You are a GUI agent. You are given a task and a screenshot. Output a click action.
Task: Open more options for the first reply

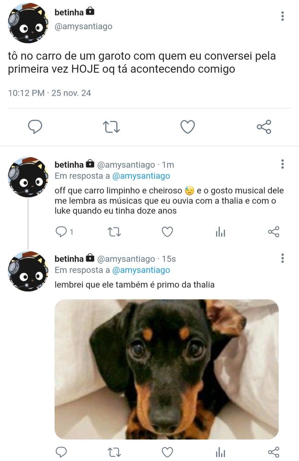(x=281, y=164)
